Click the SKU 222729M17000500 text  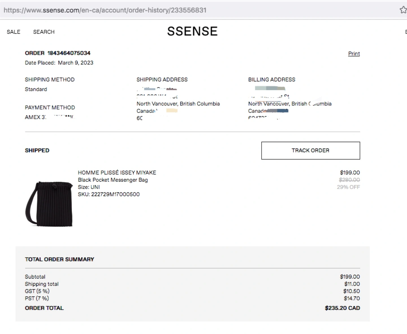(109, 194)
